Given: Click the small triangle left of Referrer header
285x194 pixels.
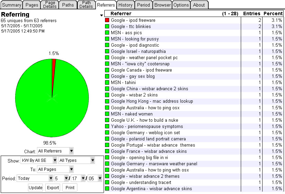Looking at the screenshot, I should point(101,15).
